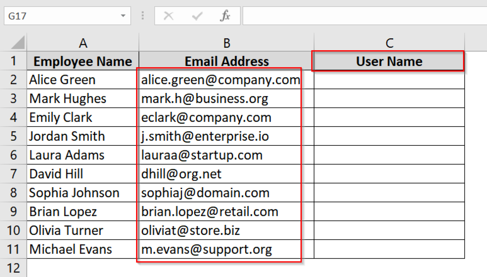Select the Employee Name header cell

(x=82, y=61)
